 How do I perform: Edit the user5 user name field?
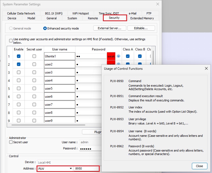coord(59,89)
